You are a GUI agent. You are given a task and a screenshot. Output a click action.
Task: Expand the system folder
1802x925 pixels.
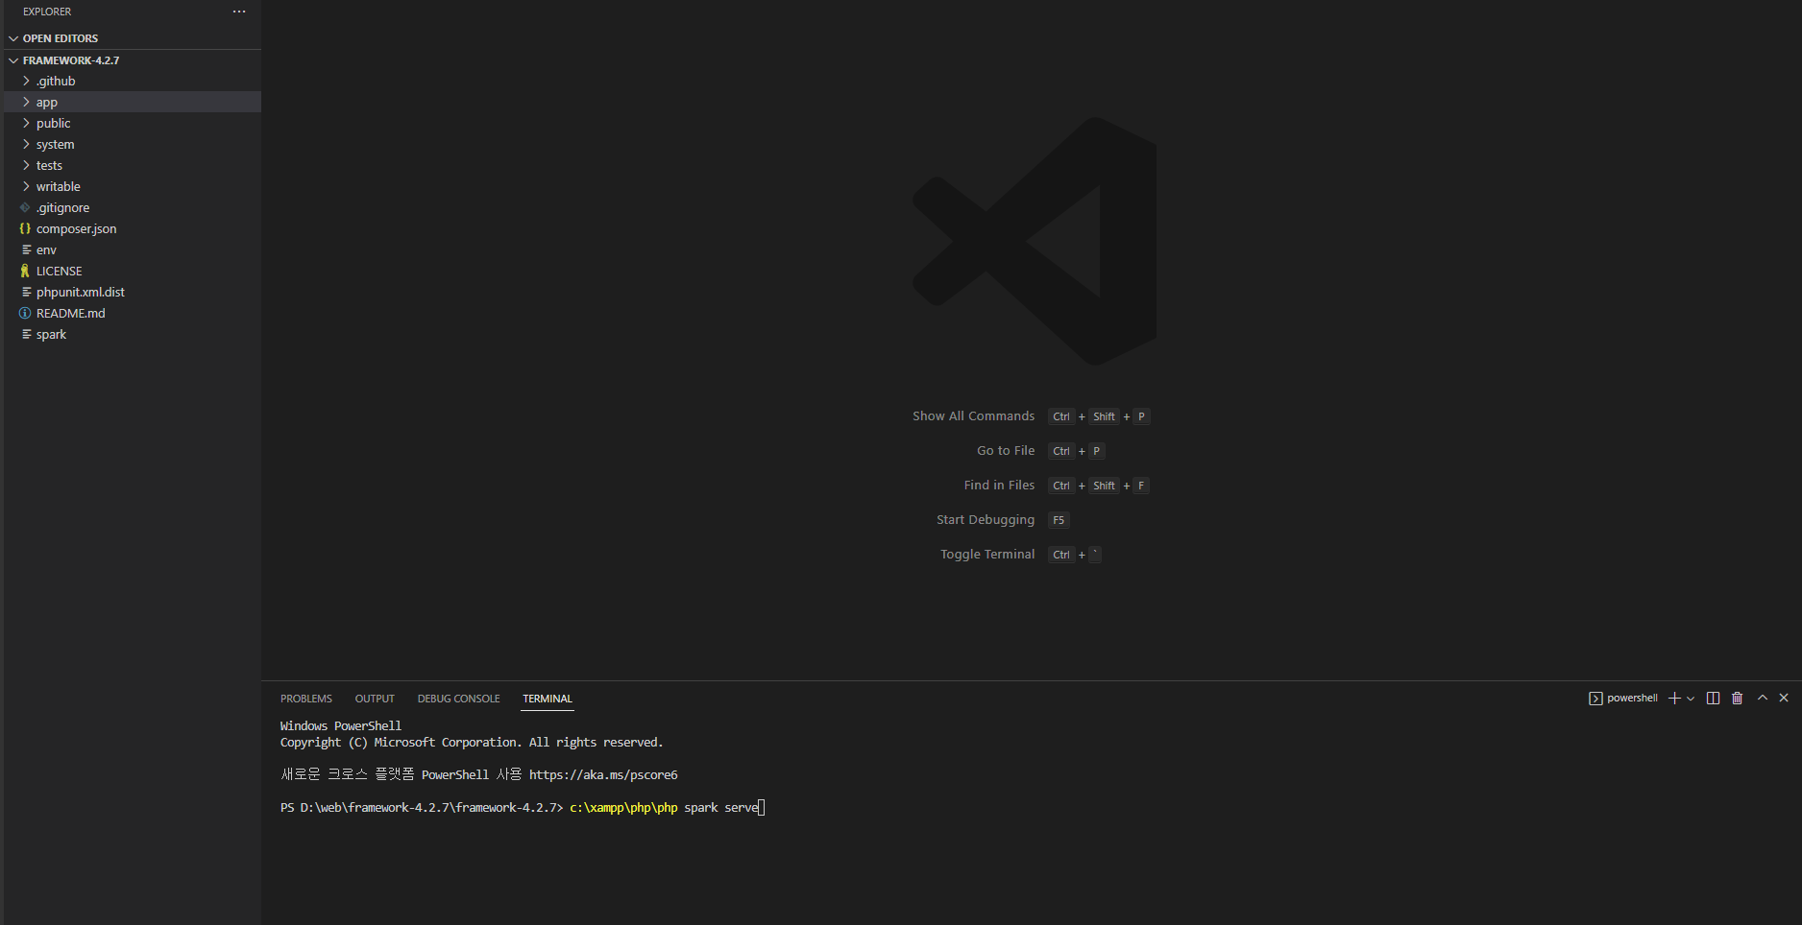pyautogui.click(x=26, y=144)
